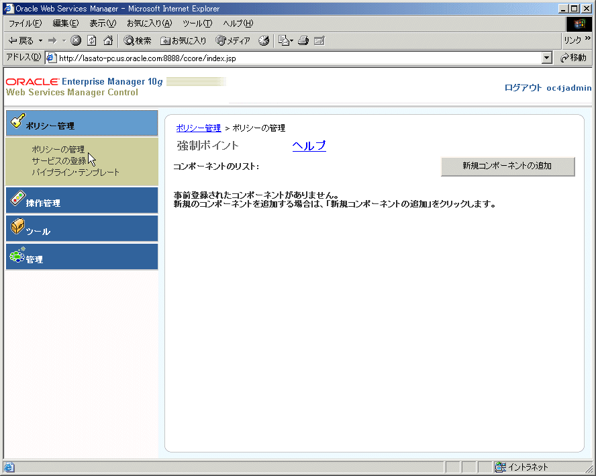Go to the Home page icon
Image resolution: width=596 pixels, height=476 pixels.
(x=108, y=40)
